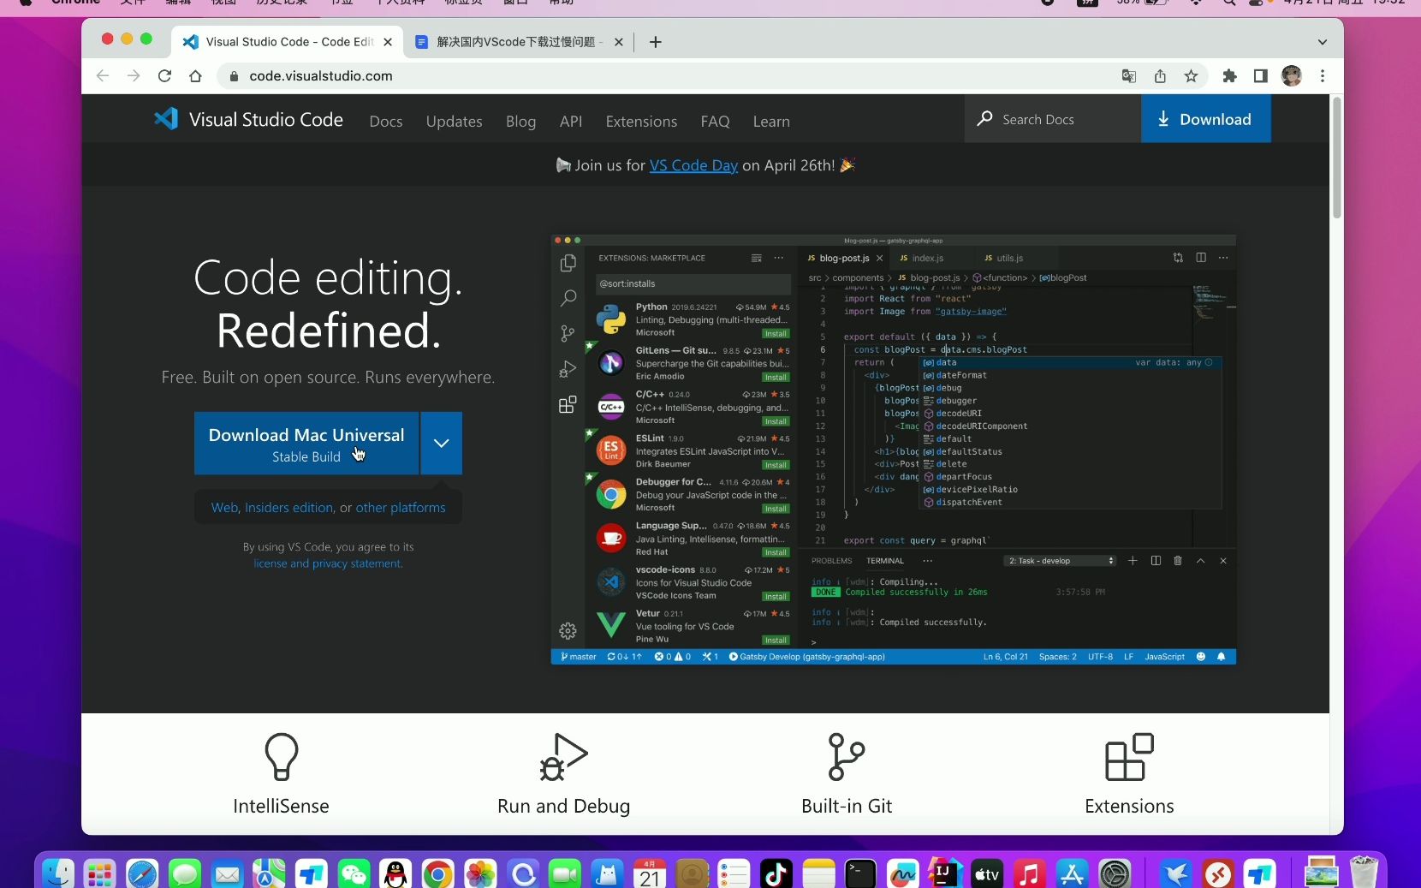Click the blue Download button in header
The height and width of the screenshot is (888, 1421).
point(1205,119)
